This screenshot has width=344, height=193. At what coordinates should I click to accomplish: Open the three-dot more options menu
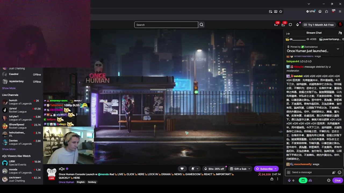click(x=278, y=179)
